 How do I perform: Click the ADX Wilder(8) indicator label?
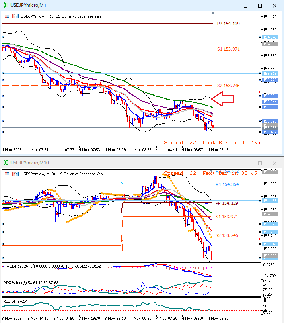19,282
